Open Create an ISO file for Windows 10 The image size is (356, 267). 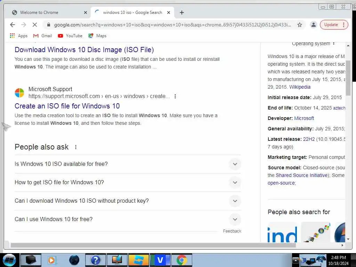click(x=67, y=106)
